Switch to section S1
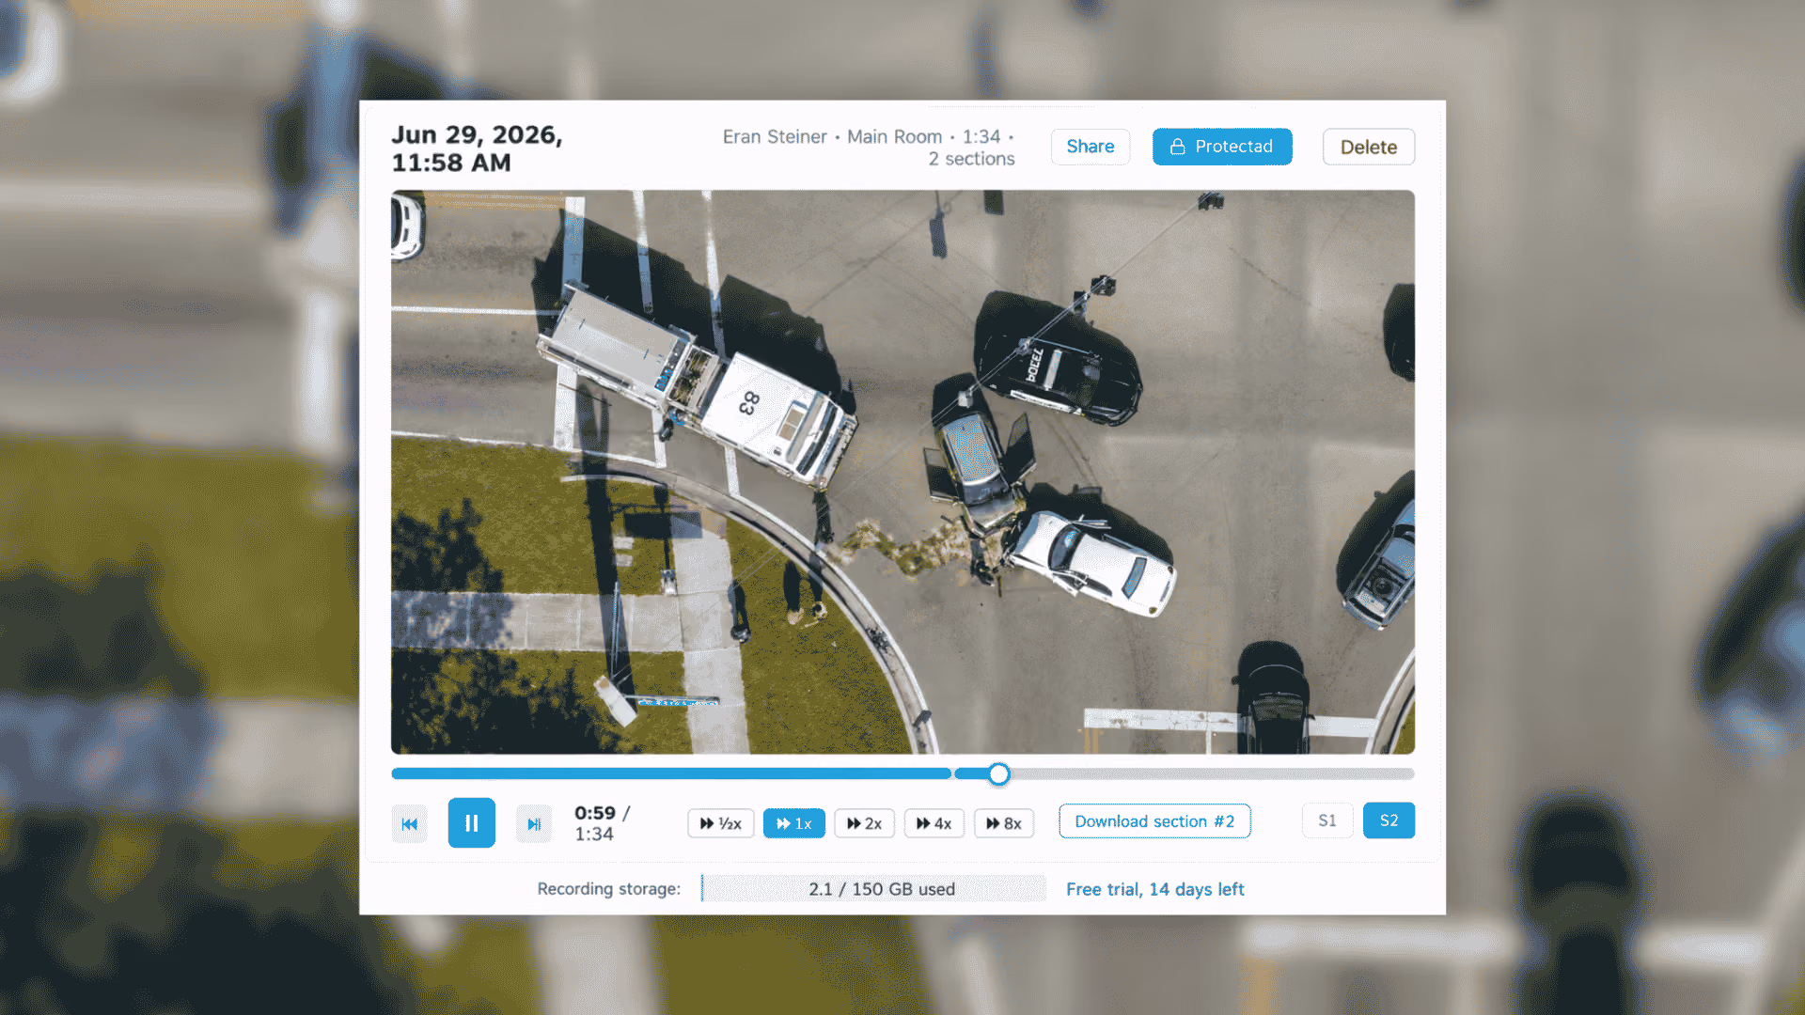 point(1327,820)
